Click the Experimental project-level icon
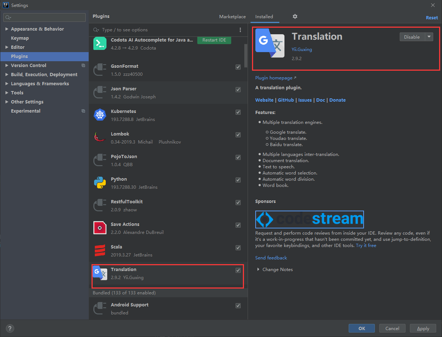The image size is (442, 337). click(83, 111)
